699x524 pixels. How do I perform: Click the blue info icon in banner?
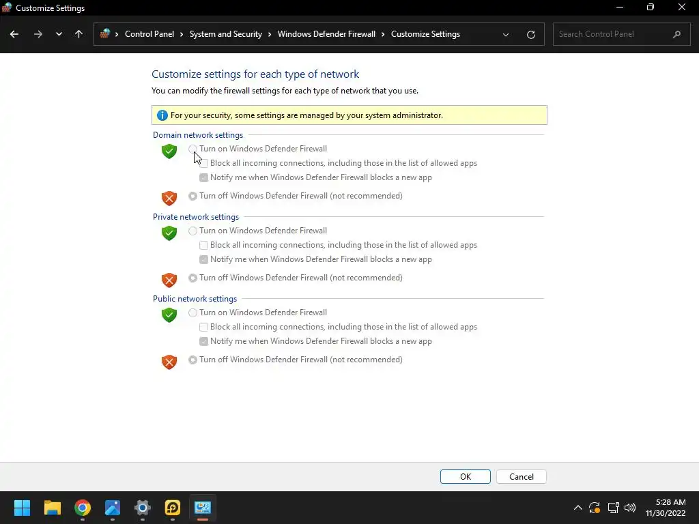[162, 115]
